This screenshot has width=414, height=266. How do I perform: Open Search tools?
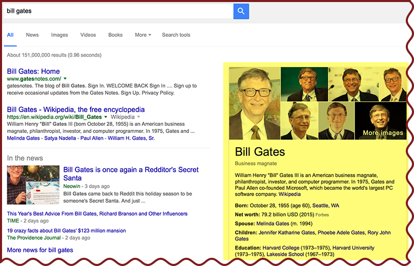click(176, 35)
